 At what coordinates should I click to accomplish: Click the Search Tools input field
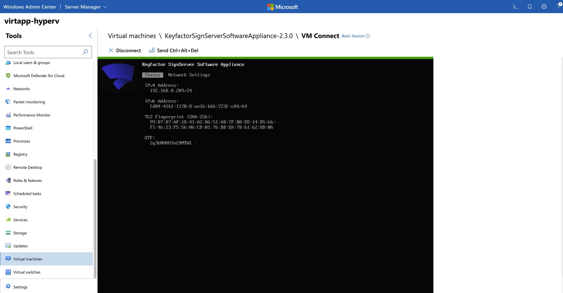pyautogui.click(x=44, y=52)
